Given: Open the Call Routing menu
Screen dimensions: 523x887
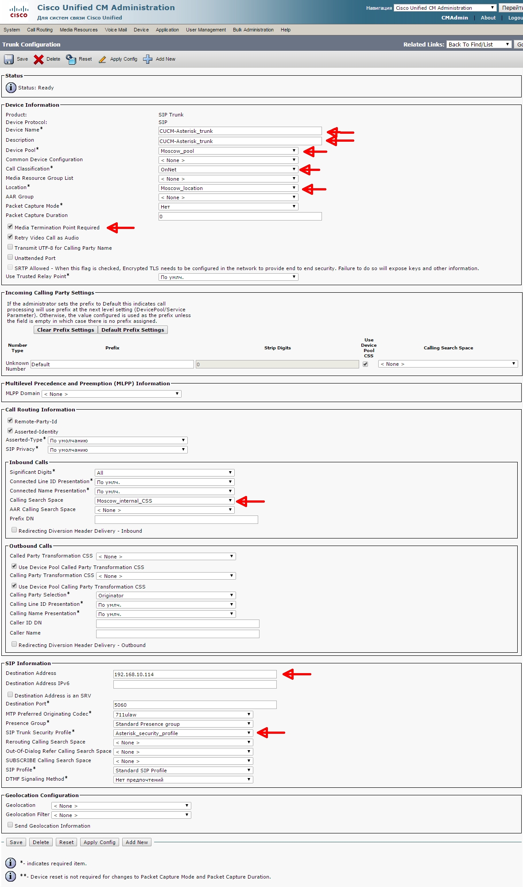Looking at the screenshot, I should [x=40, y=30].
